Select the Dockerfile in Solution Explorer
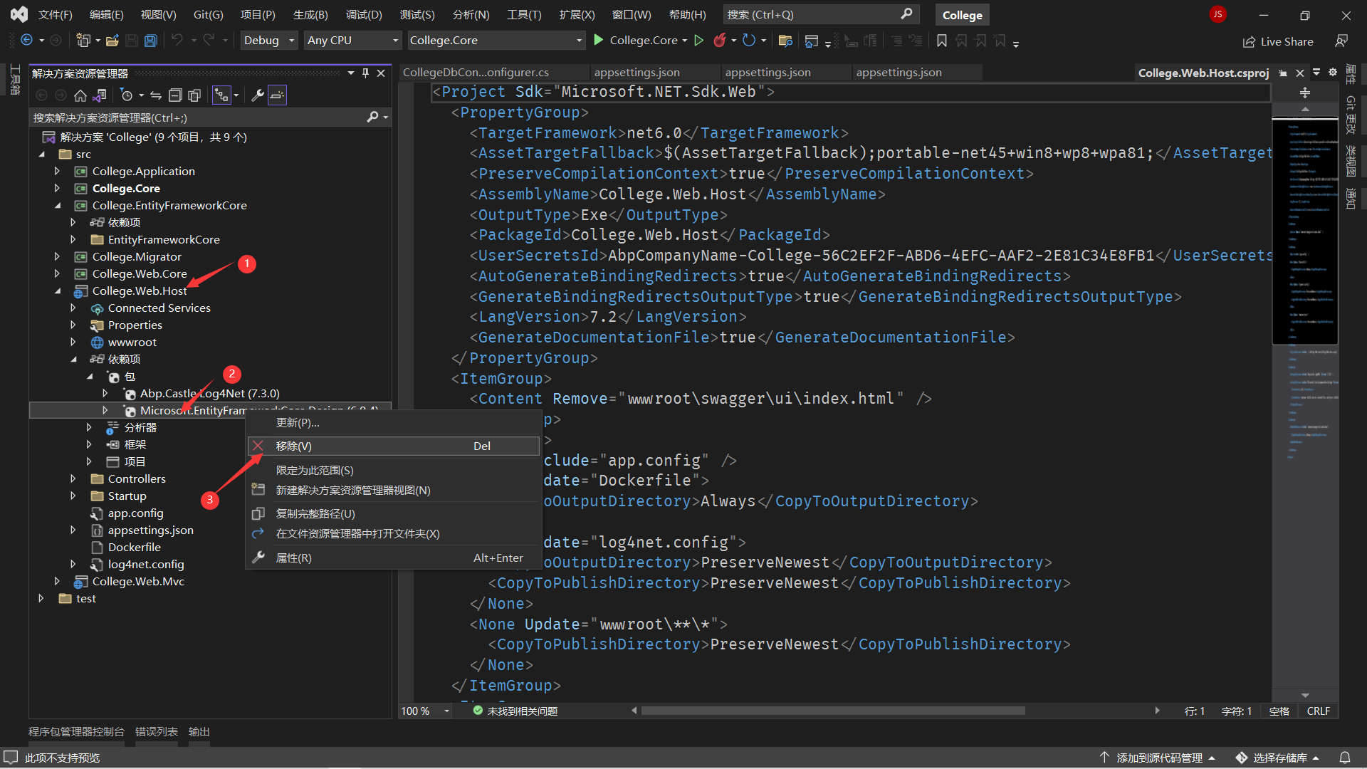1367x769 pixels. [x=134, y=547]
